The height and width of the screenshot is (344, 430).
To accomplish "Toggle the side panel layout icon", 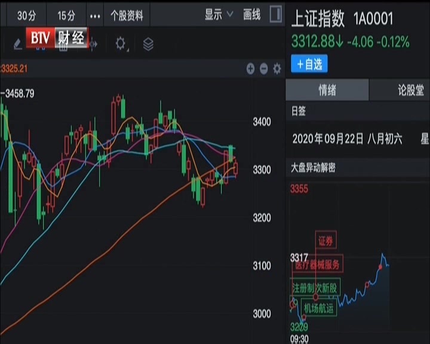I will tap(276, 14).
